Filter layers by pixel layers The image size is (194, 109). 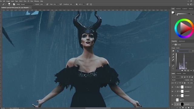(182, 77)
